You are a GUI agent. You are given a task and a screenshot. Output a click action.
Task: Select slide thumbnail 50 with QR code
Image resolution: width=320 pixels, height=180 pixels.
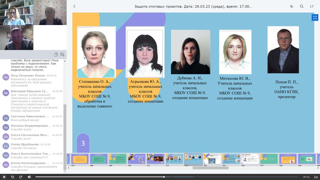137,159
